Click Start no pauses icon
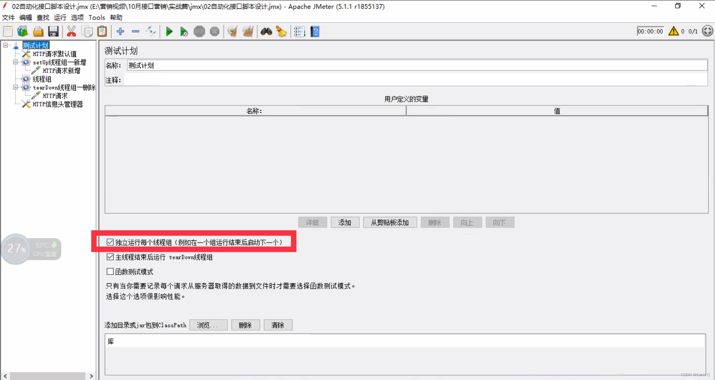The height and width of the screenshot is (380, 715). 184,31
